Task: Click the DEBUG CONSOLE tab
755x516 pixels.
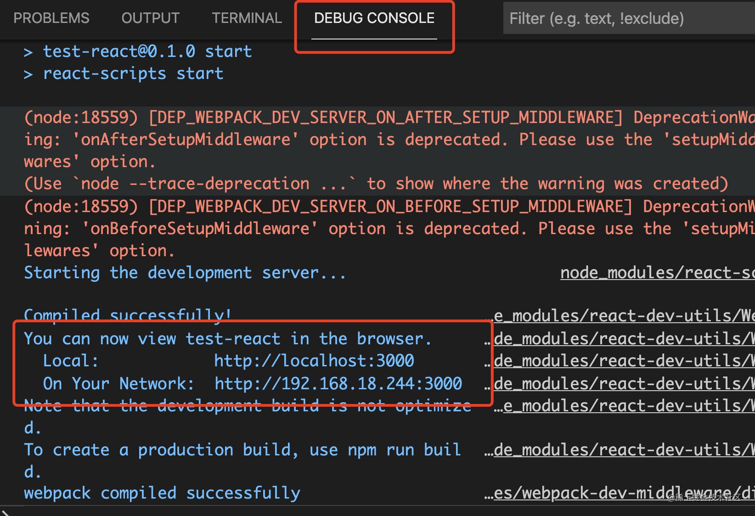Action: (x=374, y=18)
